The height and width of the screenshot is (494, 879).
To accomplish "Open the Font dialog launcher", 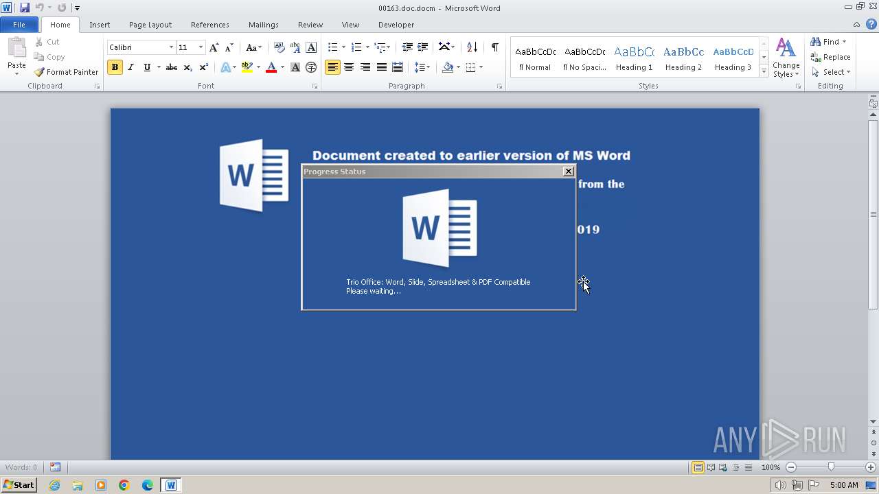I will tap(315, 86).
